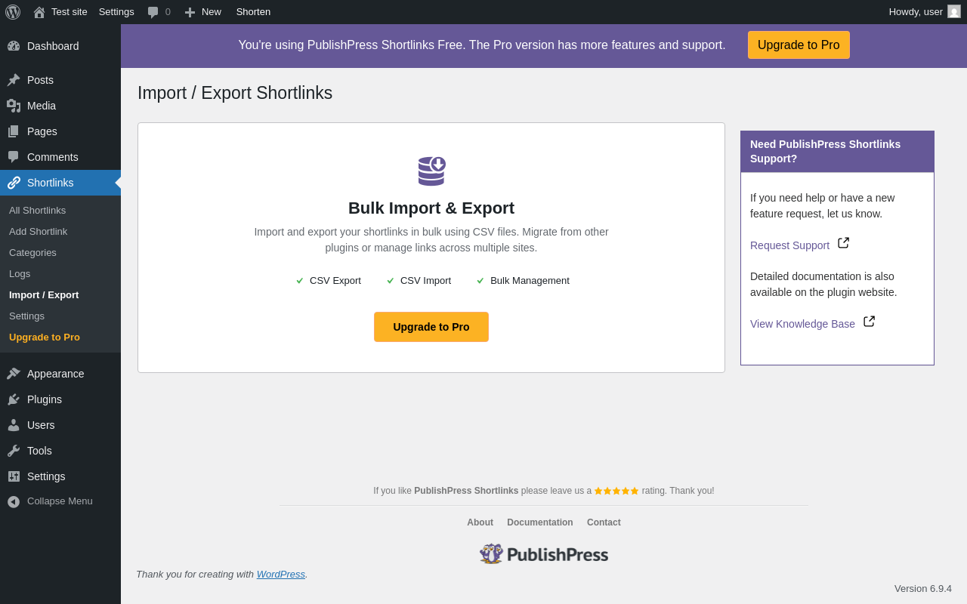967x604 pixels.
Task: Open the Plugins menu label
Action: 45,399
